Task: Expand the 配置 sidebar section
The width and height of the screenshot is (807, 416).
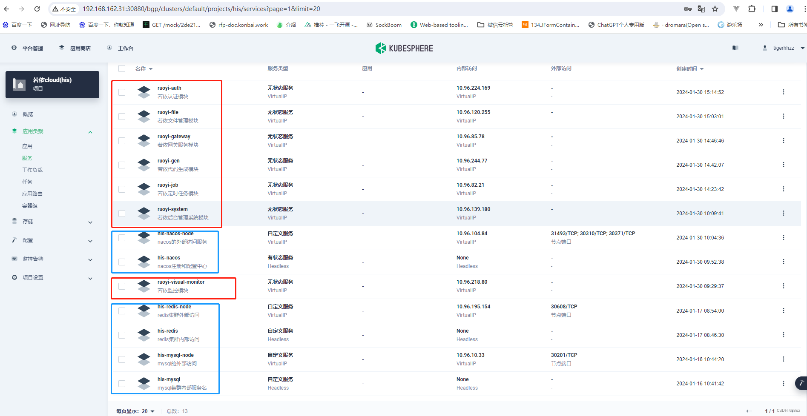Action: (x=90, y=241)
